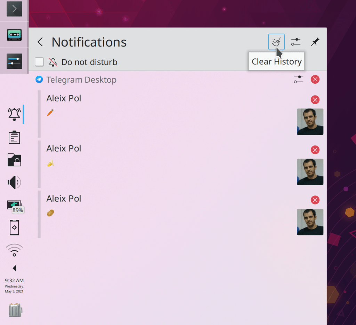
Task: Open the battery status showing 89%
Action: point(14,206)
